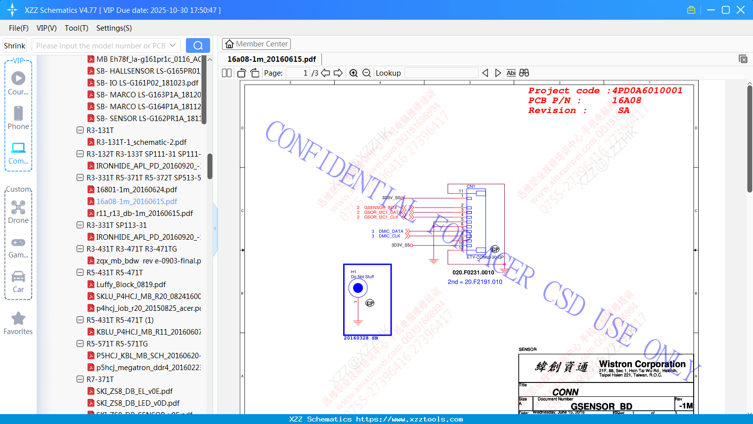
Task: Find previous lookup result triangle
Action: point(485,73)
